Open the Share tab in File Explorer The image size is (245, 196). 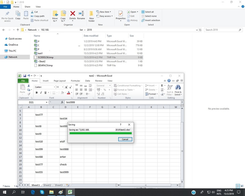click(28, 6)
